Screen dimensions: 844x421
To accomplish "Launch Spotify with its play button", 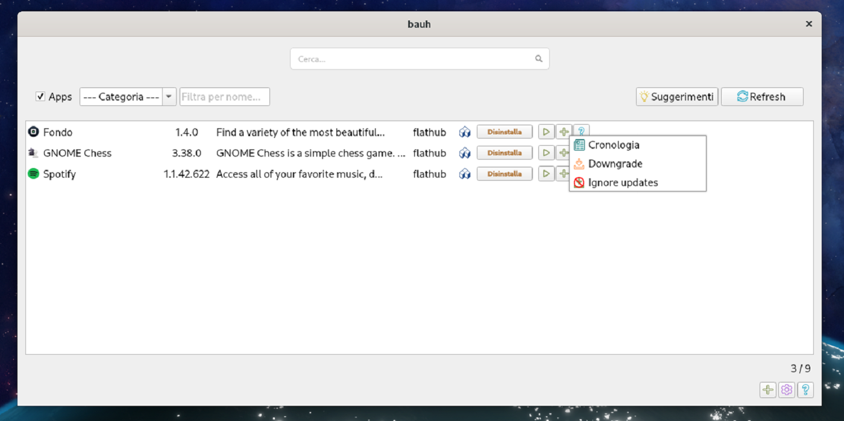I will (546, 174).
